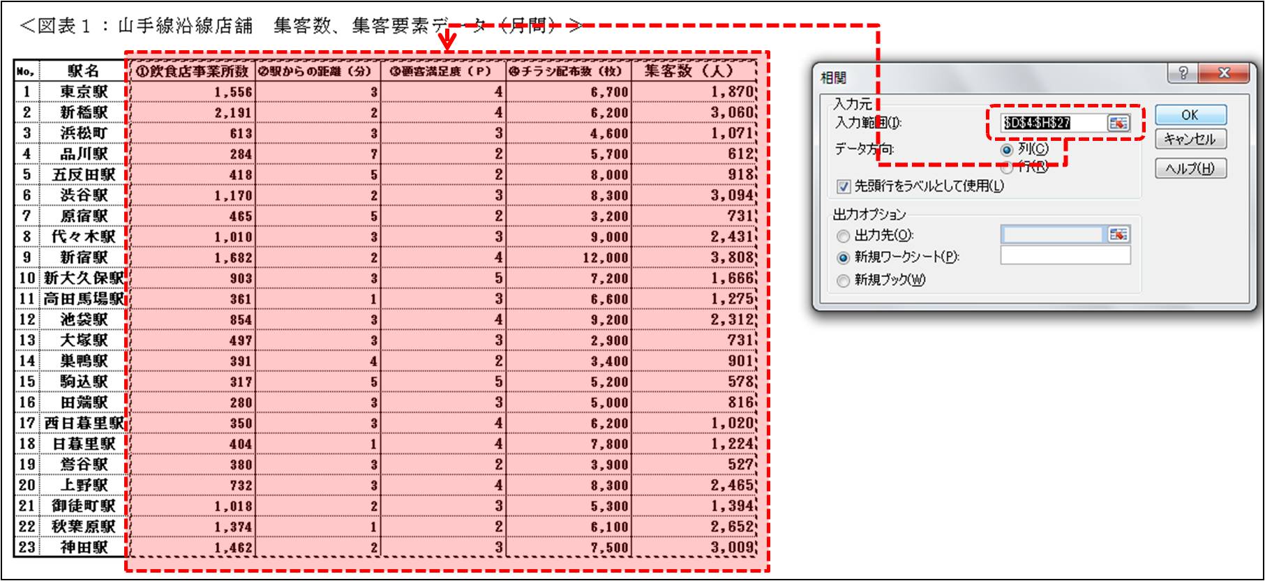Select the 駅名 header cell
The height and width of the screenshot is (581, 1265).
pyautogui.click(x=84, y=71)
